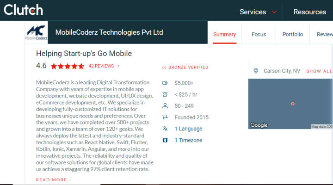
Task: Open the 1 Timezone link
Action: [188, 140]
